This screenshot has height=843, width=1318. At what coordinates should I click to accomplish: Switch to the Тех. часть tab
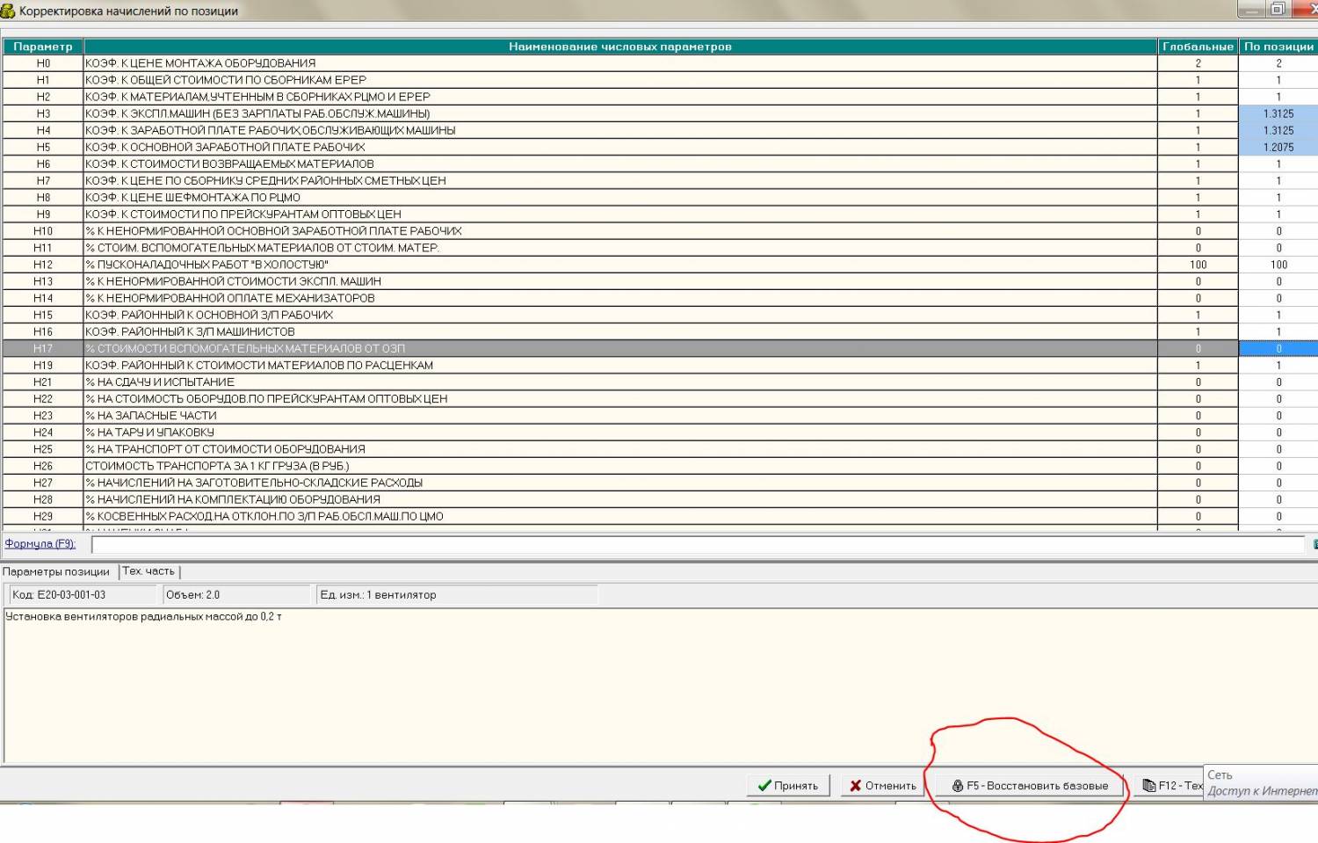pos(148,571)
